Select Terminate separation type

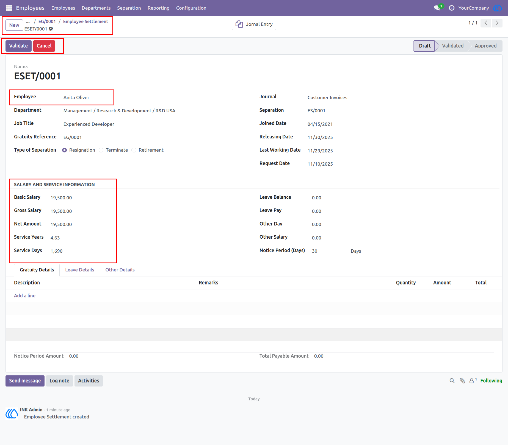point(101,150)
